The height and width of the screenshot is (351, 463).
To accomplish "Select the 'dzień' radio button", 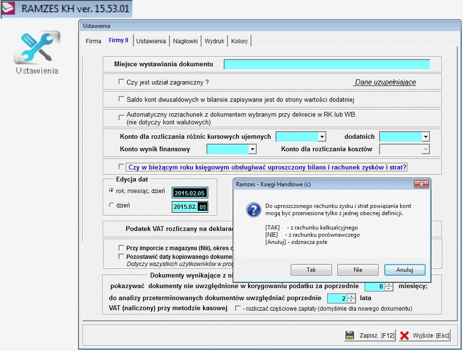I will click(x=111, y=205).
